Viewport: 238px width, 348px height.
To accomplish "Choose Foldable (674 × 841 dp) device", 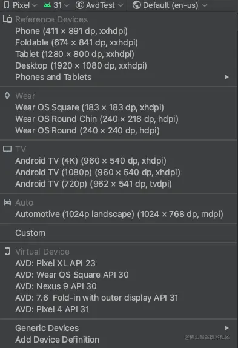I will [x=76, y=42].
